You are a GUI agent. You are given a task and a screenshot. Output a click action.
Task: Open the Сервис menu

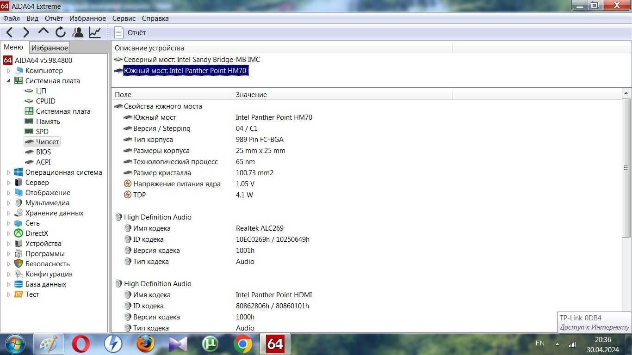coord(124,18)
